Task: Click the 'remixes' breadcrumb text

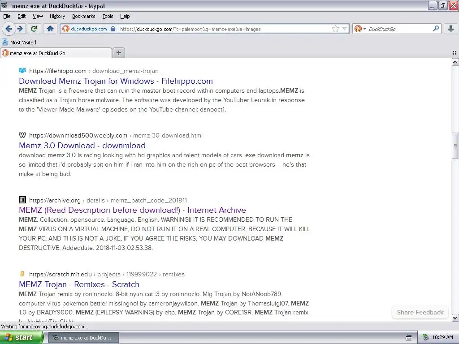Action: [x=173, y=275]
